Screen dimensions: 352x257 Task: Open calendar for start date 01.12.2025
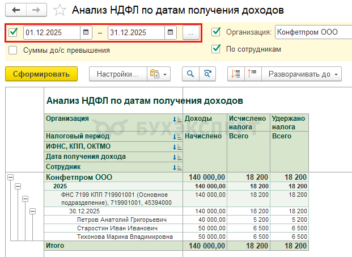click(x=86, y=32)
